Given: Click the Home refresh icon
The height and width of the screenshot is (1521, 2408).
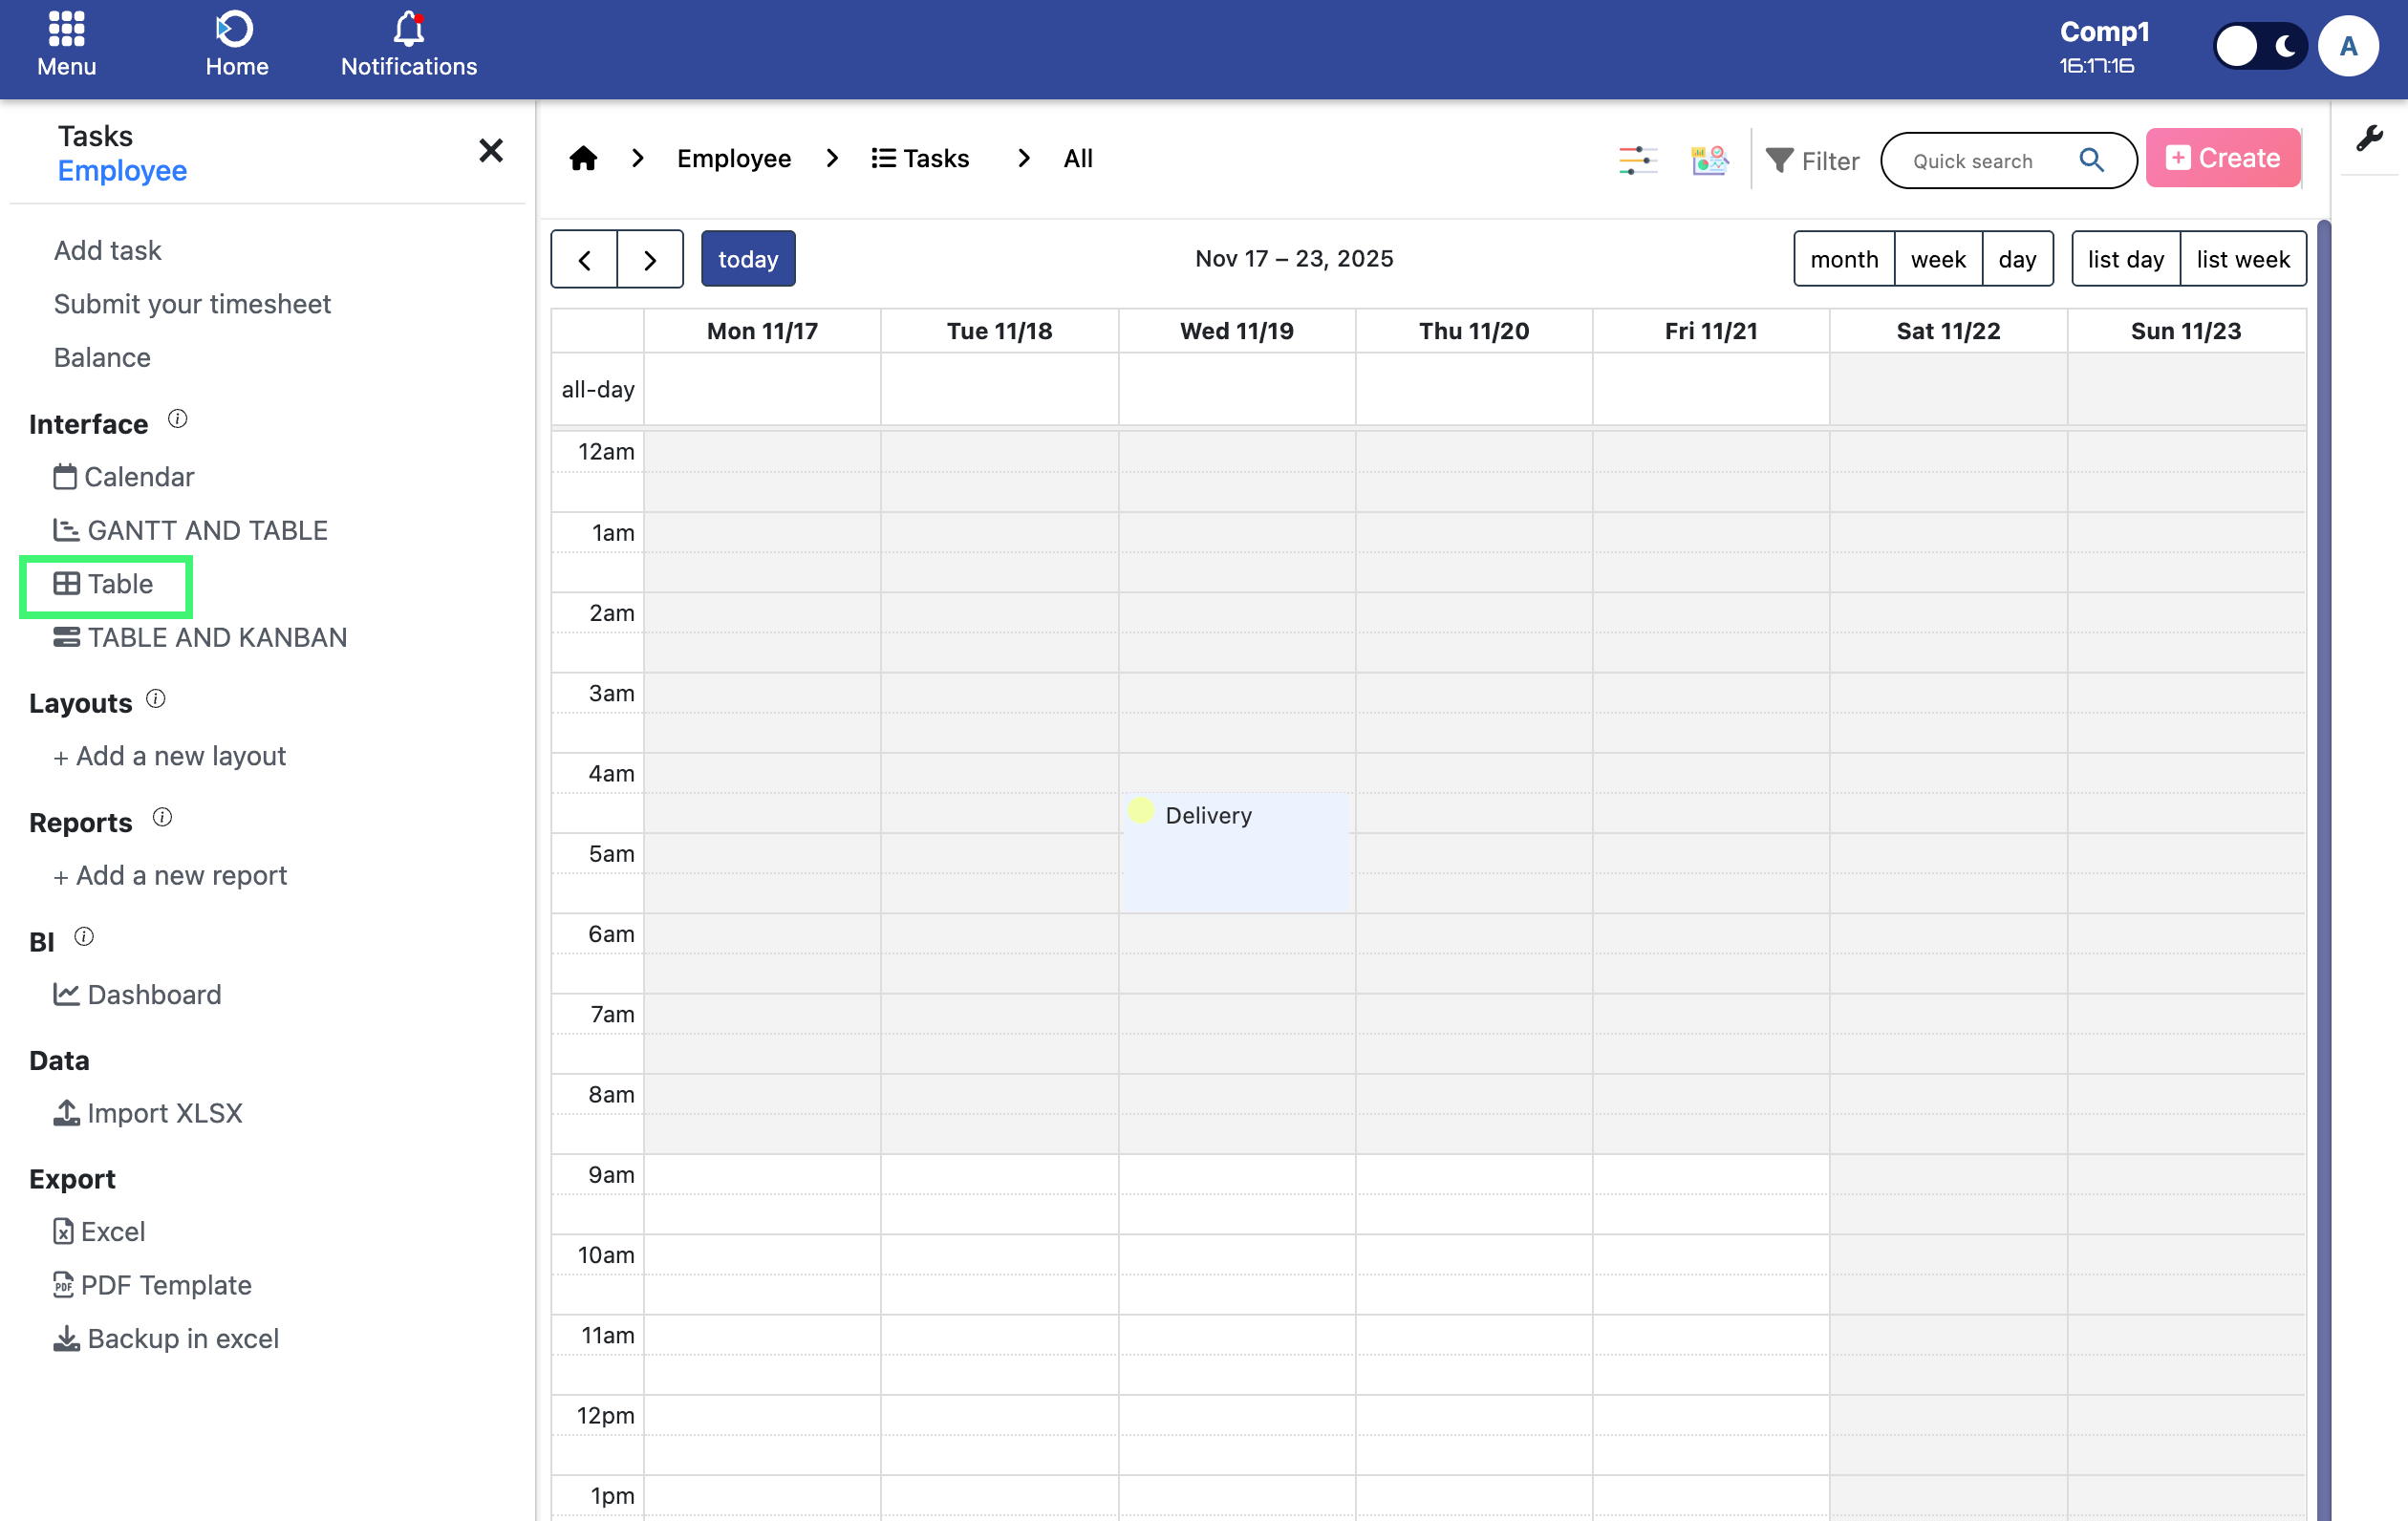Looking at the screenshot, I should (236, 30).
